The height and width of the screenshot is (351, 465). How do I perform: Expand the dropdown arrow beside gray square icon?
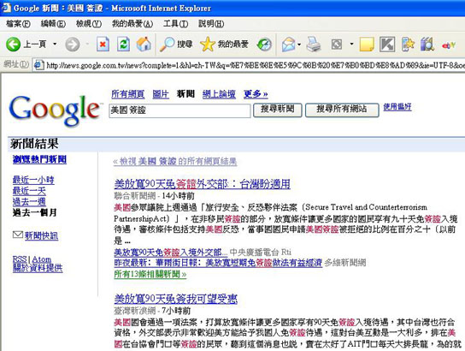pos(351,45)
